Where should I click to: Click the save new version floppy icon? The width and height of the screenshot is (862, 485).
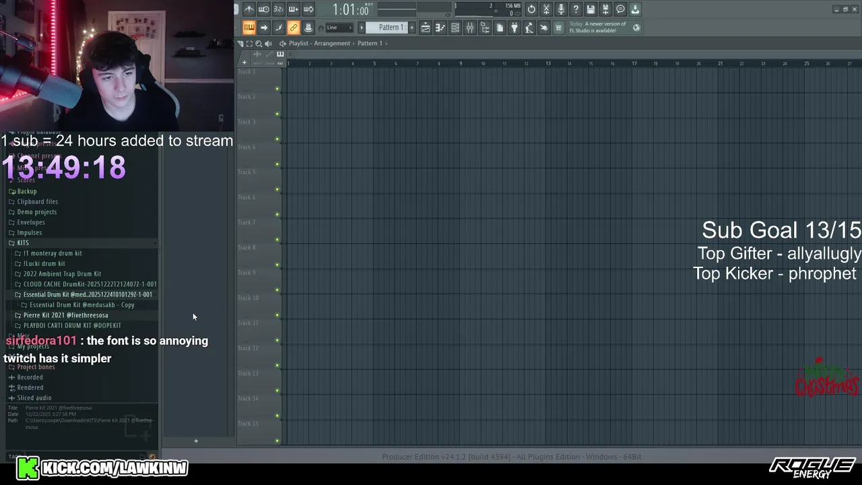coord(605,9)
